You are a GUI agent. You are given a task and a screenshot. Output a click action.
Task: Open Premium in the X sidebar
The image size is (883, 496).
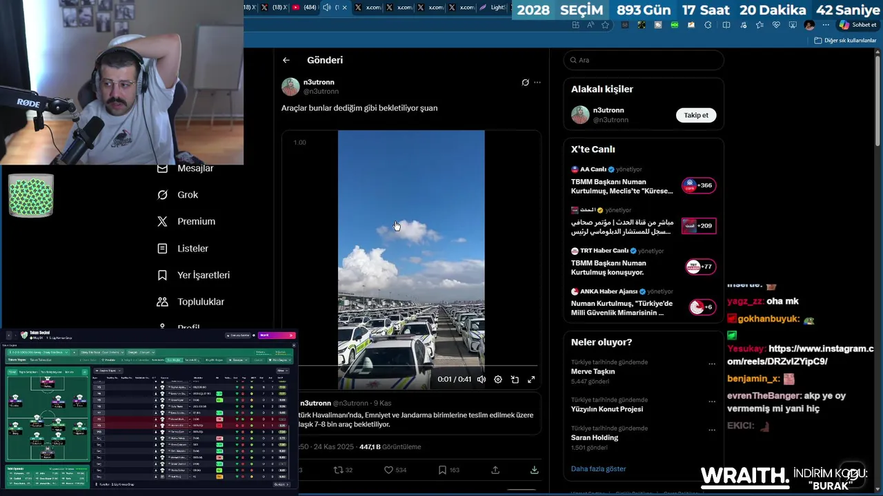click(x=186, y=222)
